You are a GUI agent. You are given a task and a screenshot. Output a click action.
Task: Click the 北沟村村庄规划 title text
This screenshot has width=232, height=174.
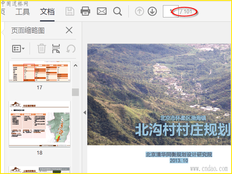point(183,130)
